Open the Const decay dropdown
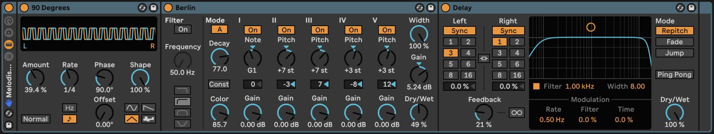The image size is (714, 134). pyautogui.click(x=219, y=84)
